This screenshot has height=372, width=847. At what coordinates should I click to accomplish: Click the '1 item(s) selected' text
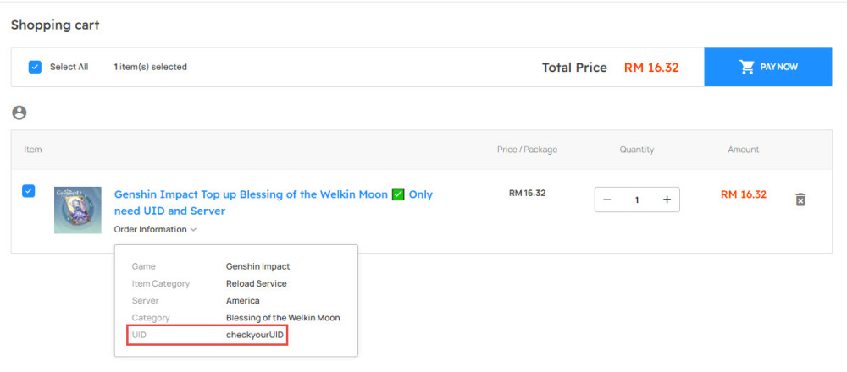(x=150, y=67)
